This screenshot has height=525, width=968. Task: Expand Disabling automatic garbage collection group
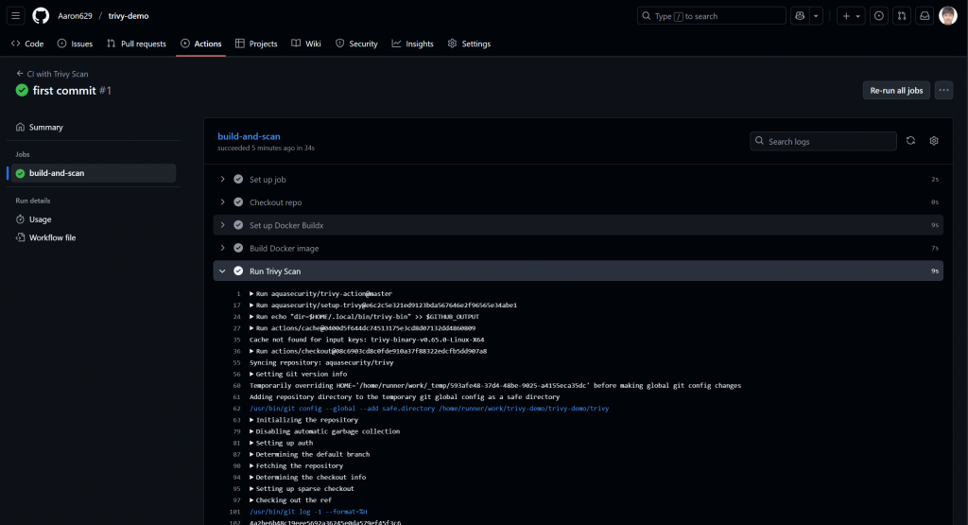[x=325, y=431]
